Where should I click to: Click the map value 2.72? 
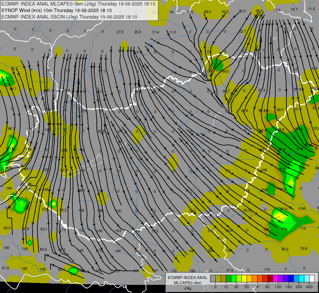[190, 12]
